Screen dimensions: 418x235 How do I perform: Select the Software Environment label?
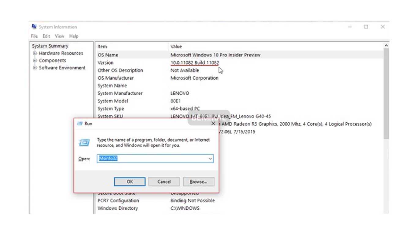pos(62,68)
